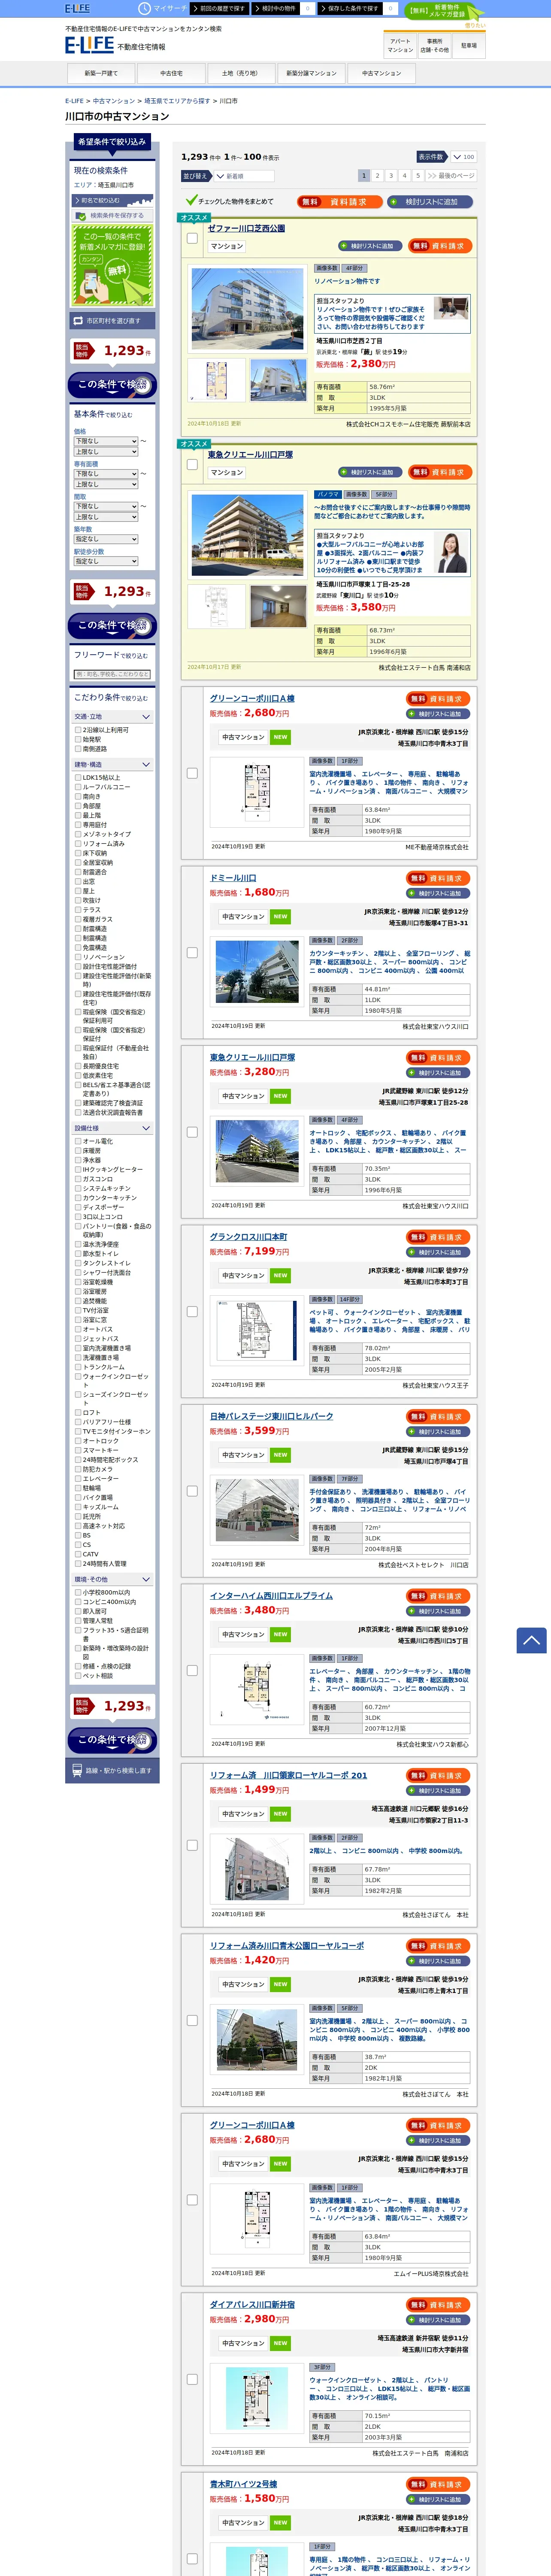Collapse the 建物・構造 filter section
Viewport: 551px width, 2576px height.
(x=112, y=765)
